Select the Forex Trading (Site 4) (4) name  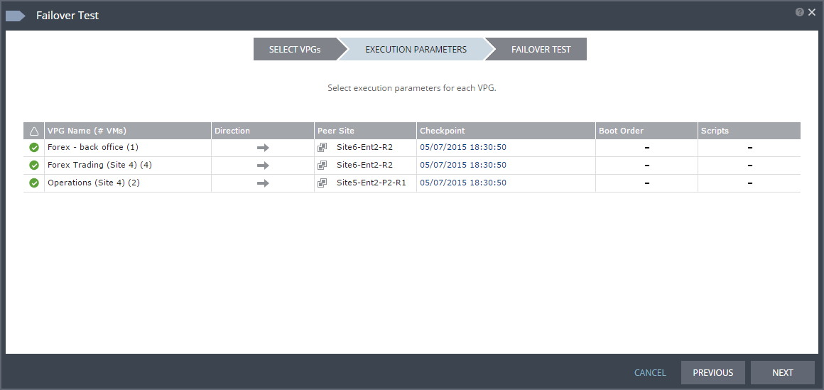pos(99,165)
